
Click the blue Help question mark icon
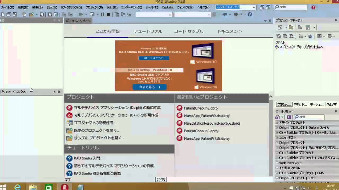coord(249,15)
